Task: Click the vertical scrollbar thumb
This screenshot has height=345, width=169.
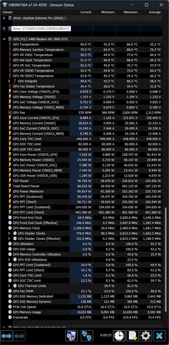Action: 166,259
